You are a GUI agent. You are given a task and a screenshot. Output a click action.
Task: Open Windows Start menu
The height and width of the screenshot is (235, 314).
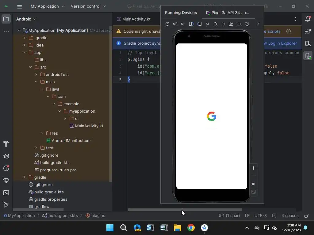[x=110, y=228]
